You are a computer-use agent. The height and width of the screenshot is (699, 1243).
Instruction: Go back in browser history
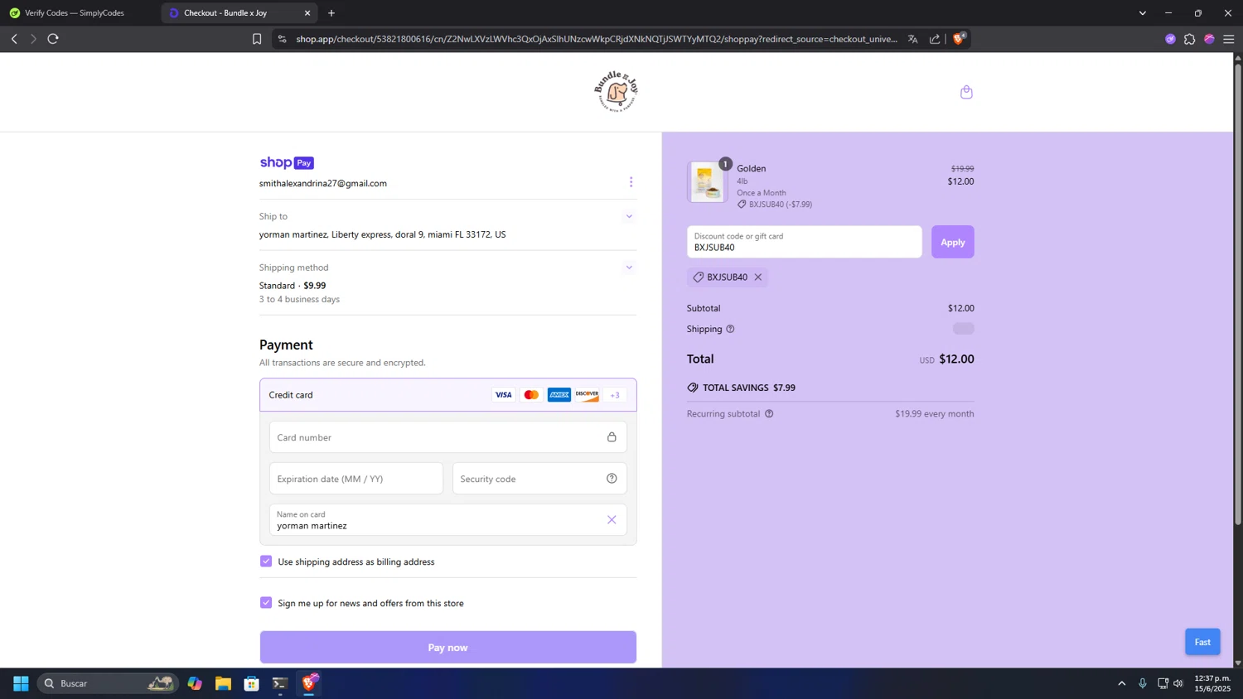point(14,39)
